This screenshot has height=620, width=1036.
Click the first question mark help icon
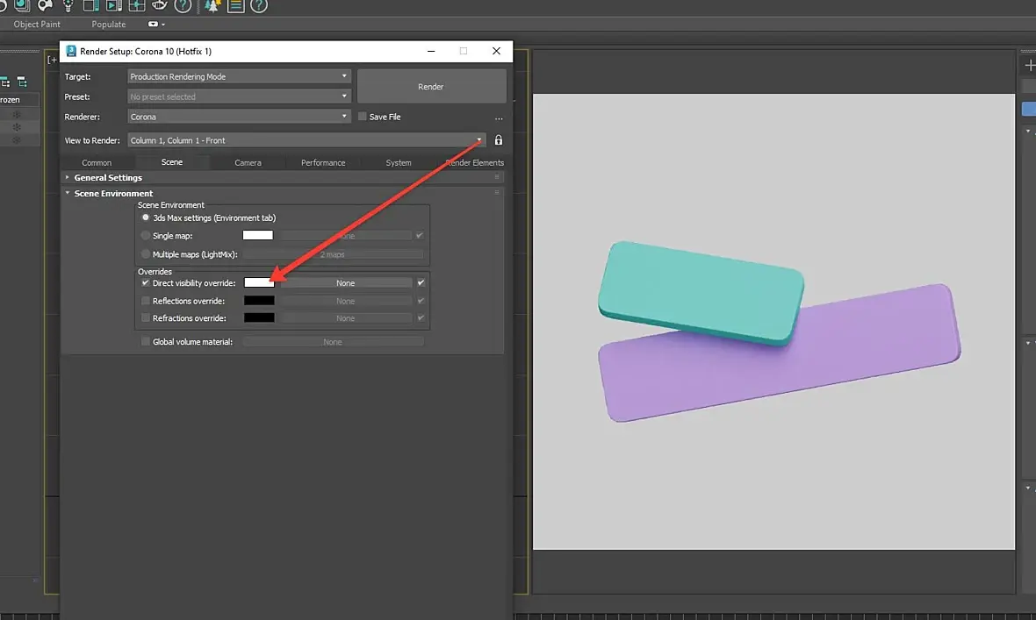coord(183,5)
